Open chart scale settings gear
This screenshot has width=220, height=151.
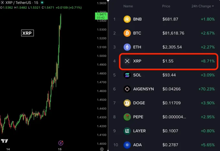click(x=102, y=149)
